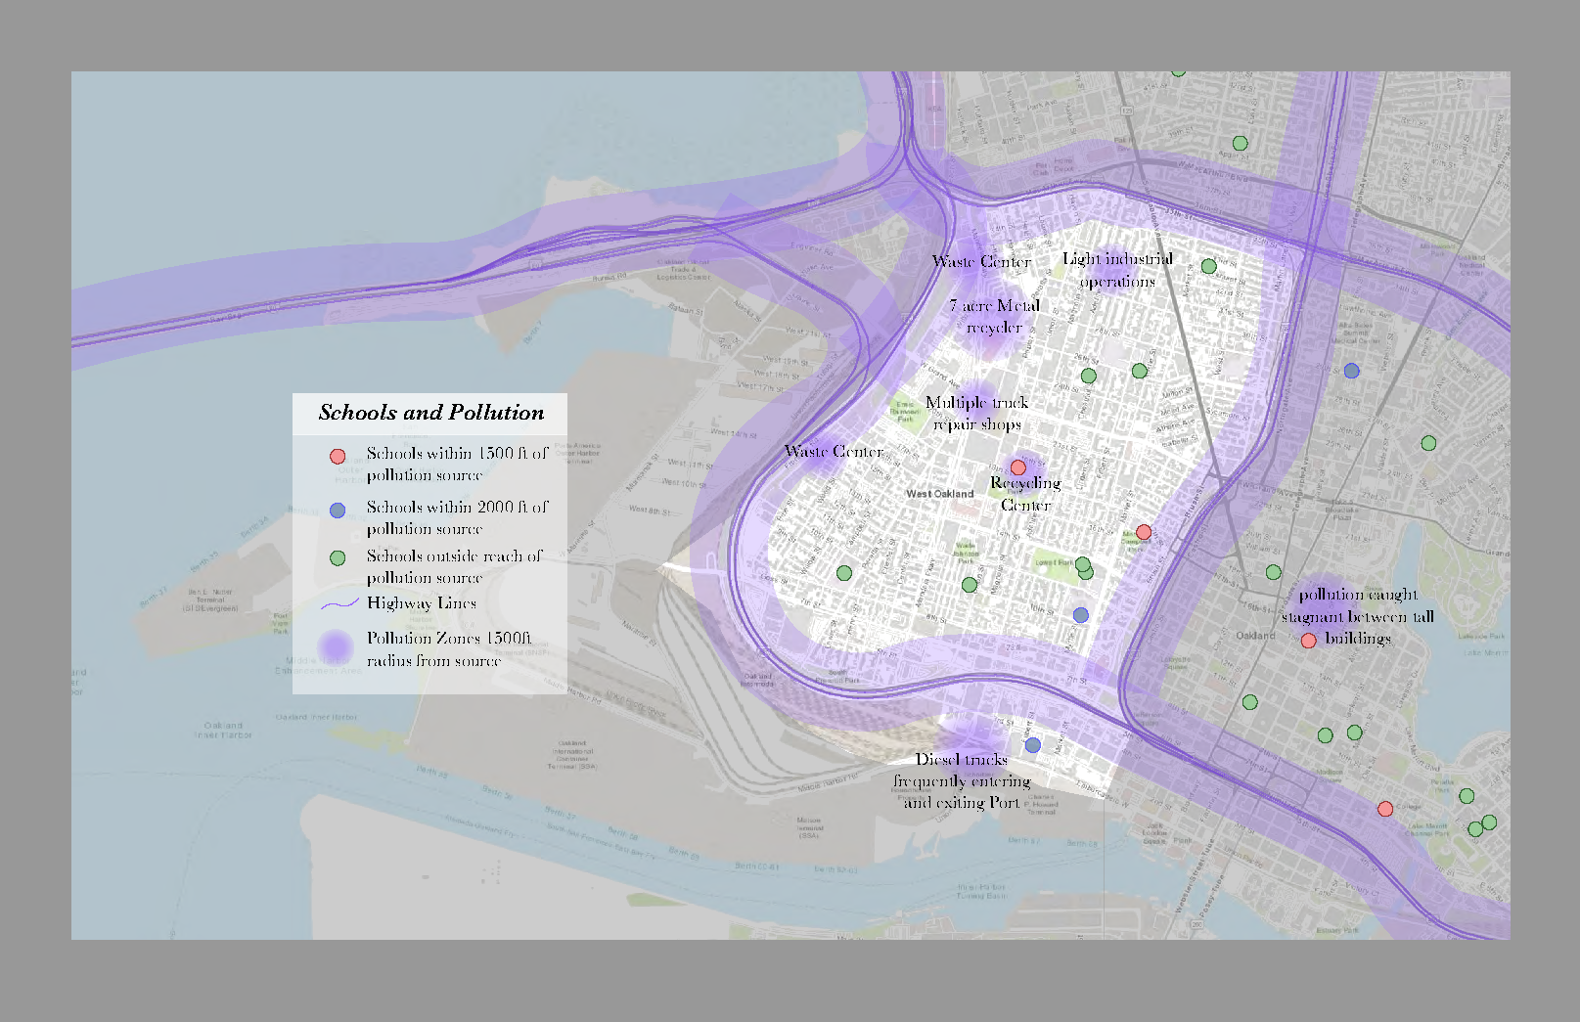Click the 'West Oakland' neighborhood label
The height and width of the screenshot is (1022, 1580).
point(939,494)
